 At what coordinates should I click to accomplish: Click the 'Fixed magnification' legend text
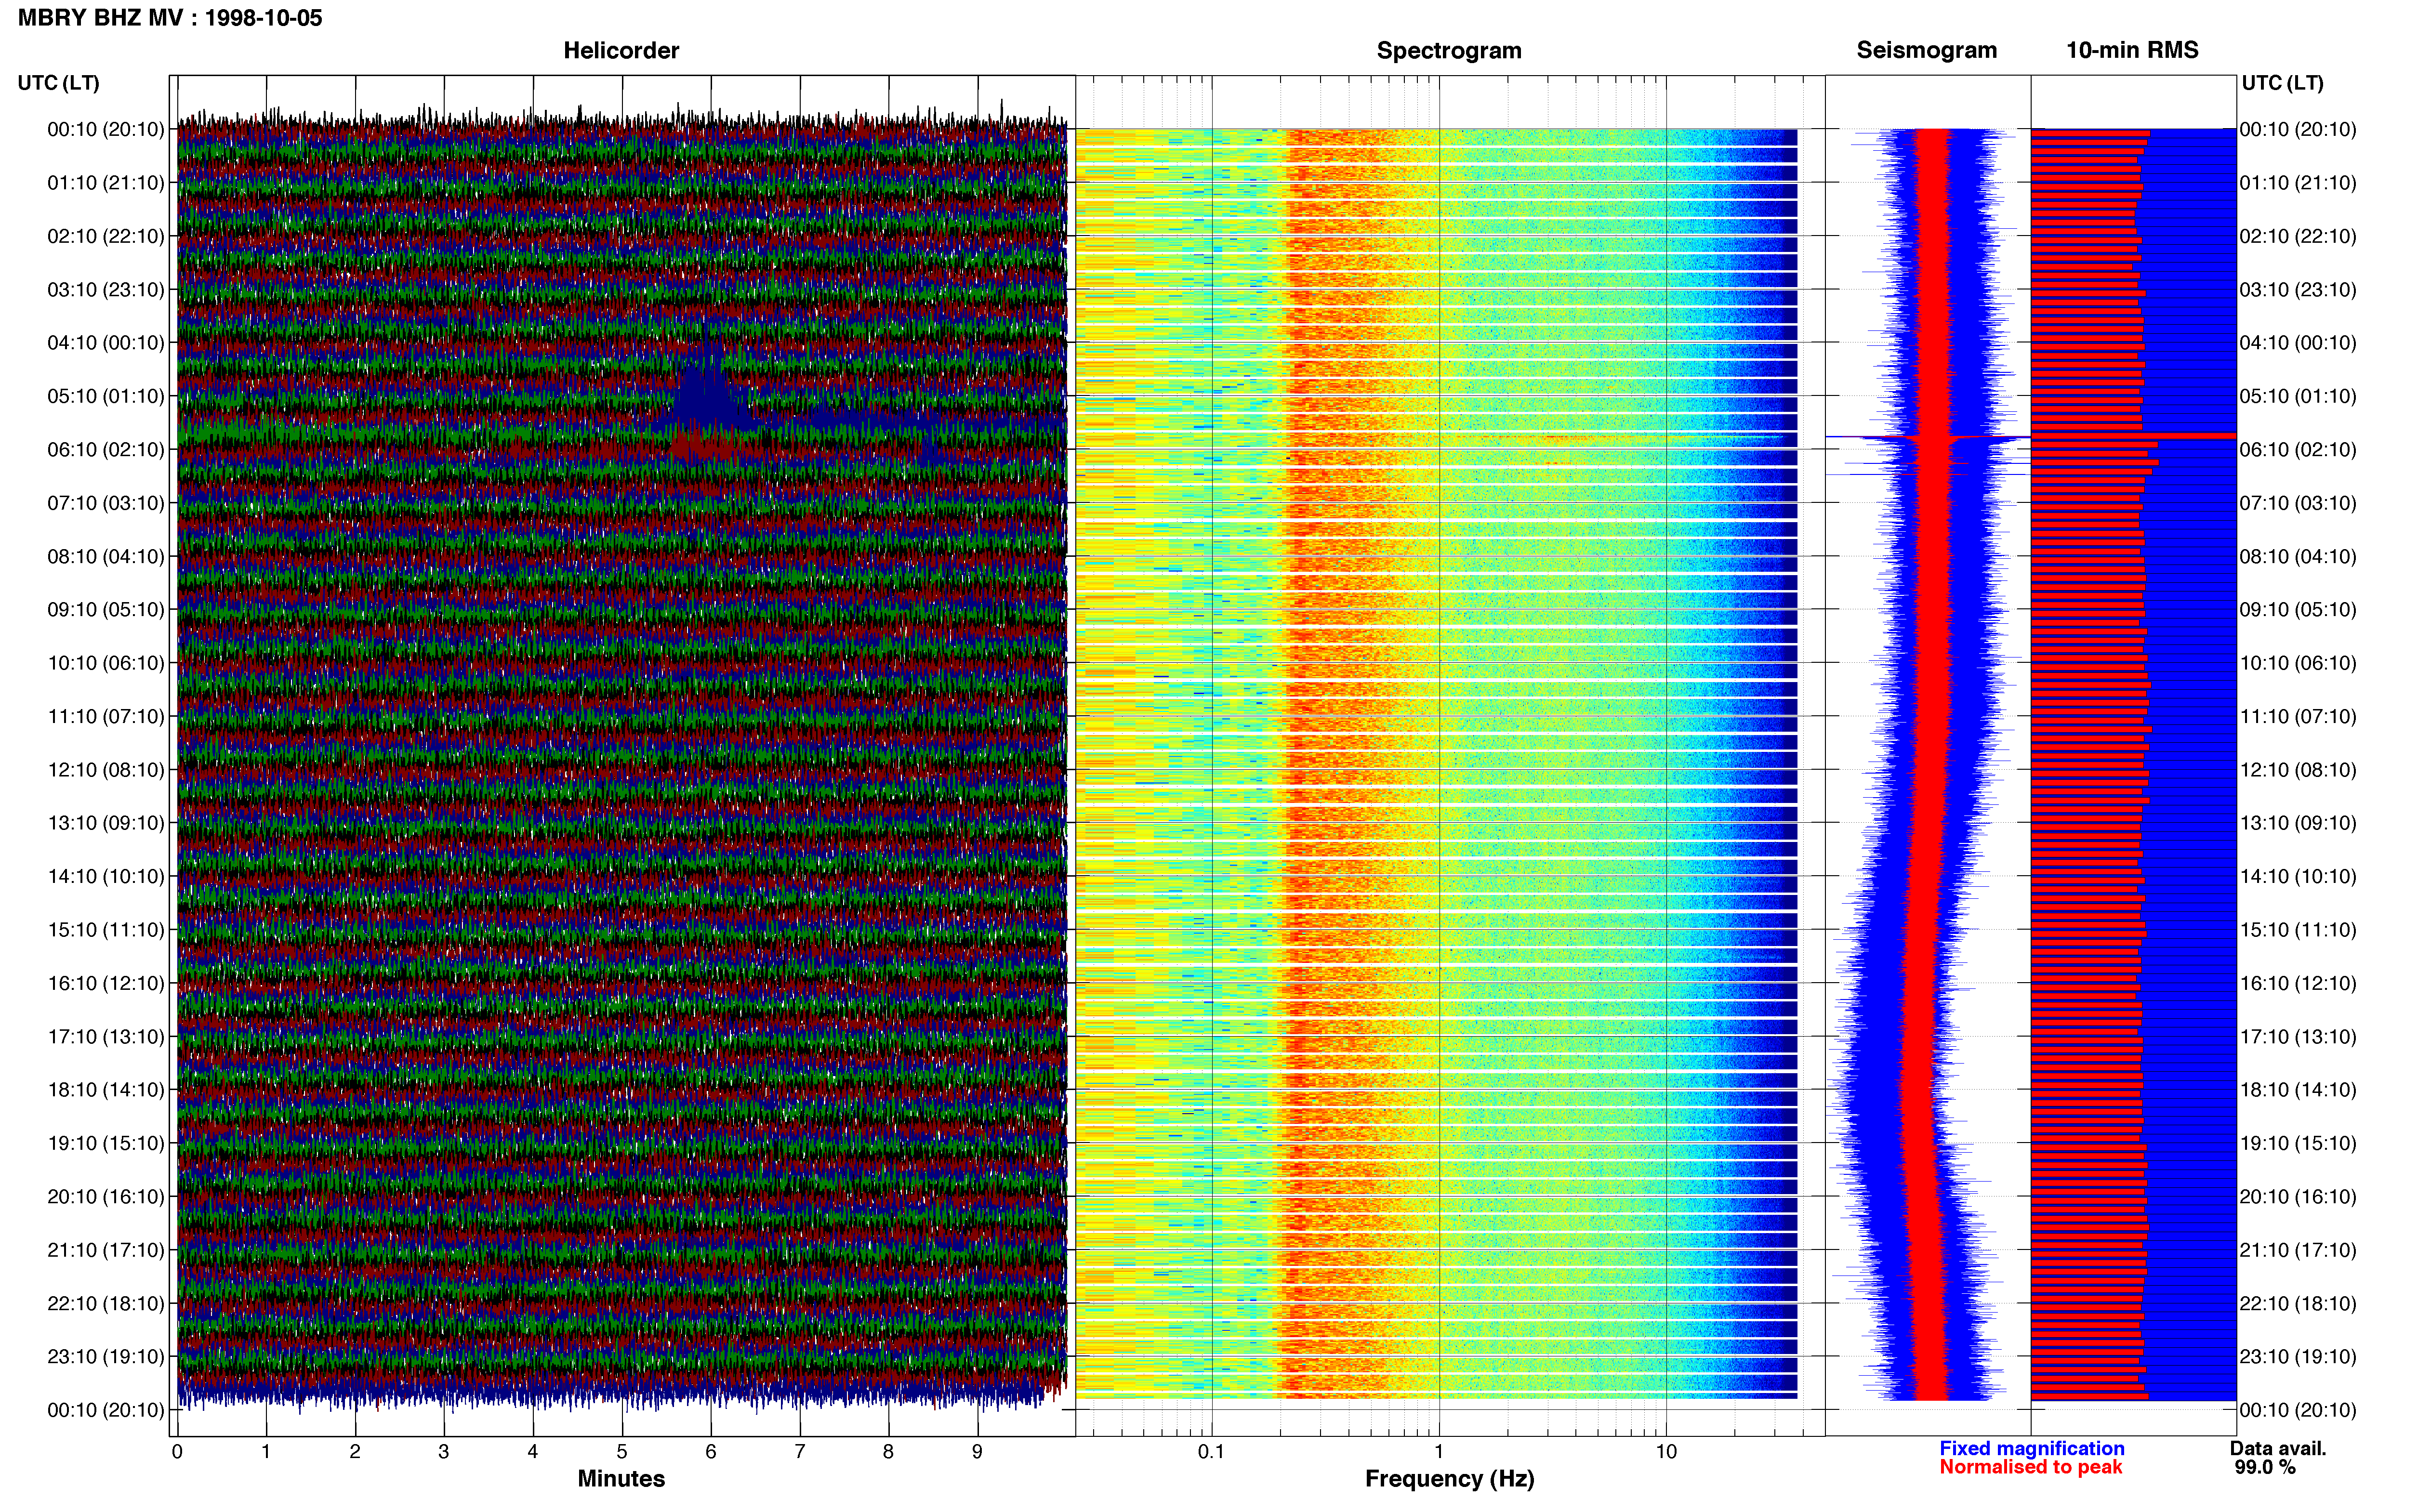(2031, 1448)
